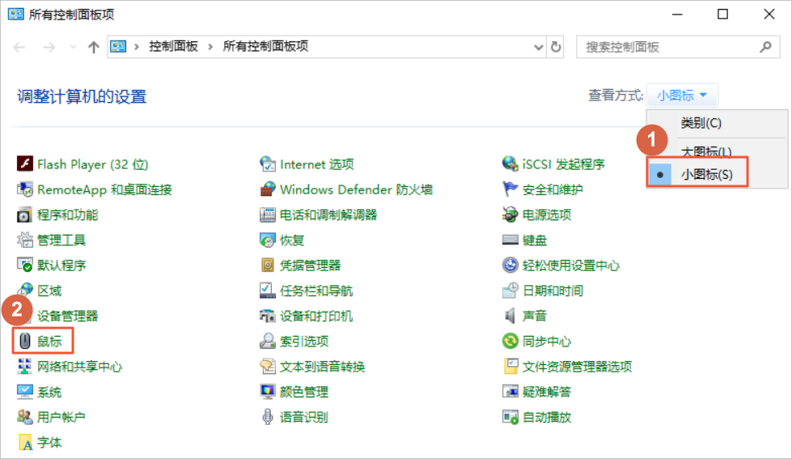Click the 声音 speaker icon

(x=510, y=316)
